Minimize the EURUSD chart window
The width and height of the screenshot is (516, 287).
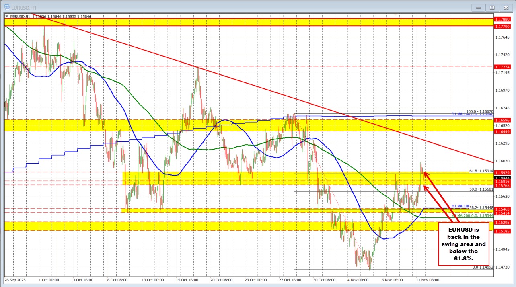point(478,7)
